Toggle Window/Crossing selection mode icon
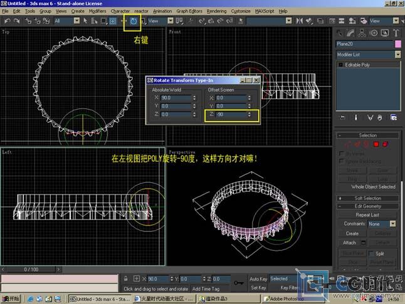Viewport: 405px width, 304px height. 113,21
